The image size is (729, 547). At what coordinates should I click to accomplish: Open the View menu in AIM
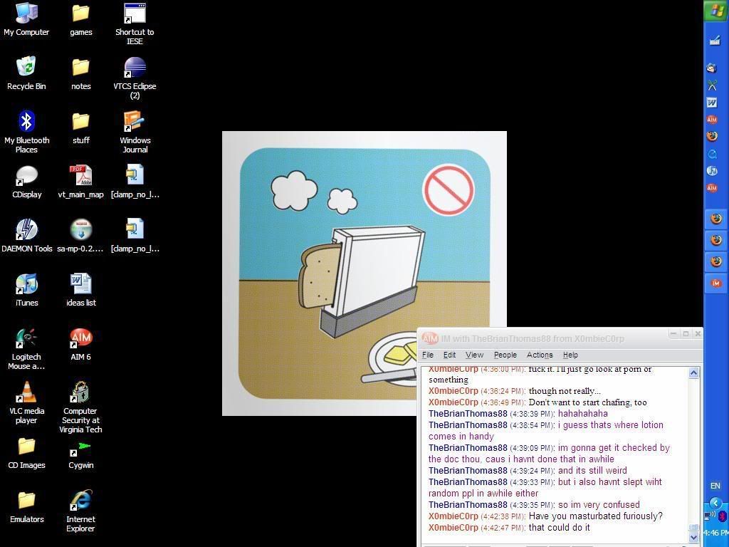(474, 355)
